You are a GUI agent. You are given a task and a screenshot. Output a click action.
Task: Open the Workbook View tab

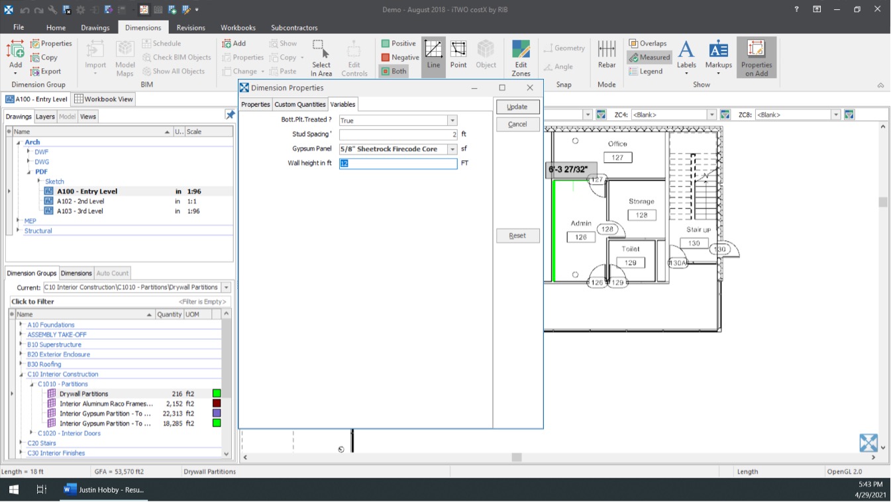click(103, 99)
